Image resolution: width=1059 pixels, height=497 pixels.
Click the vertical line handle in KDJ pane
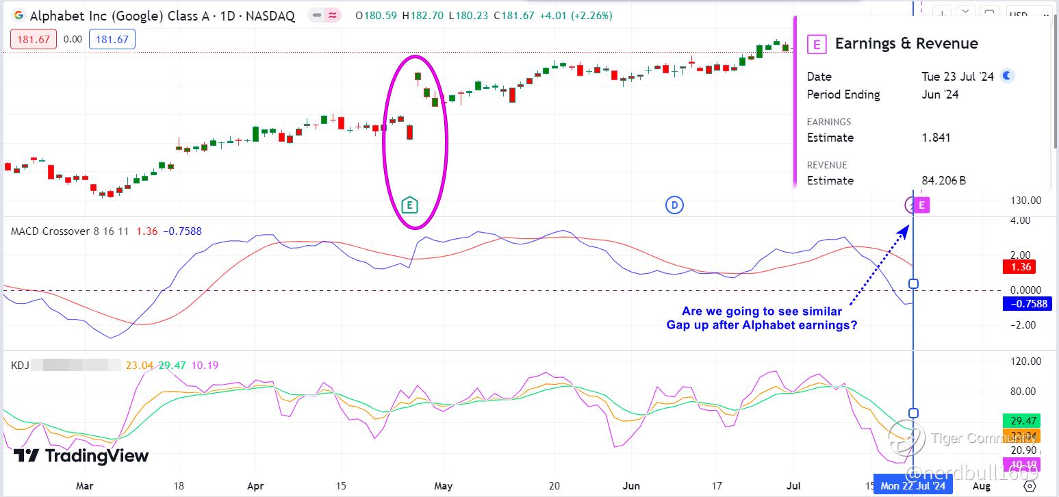coord(913,413)
